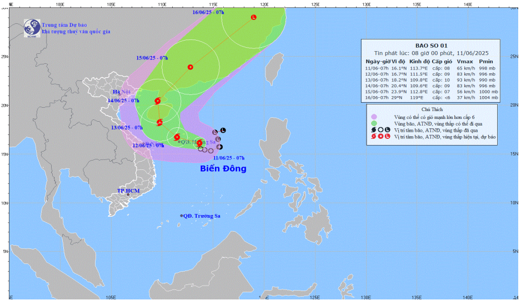
Task: Click the '990 mb' Pmin value
Action: pos(487,80)
